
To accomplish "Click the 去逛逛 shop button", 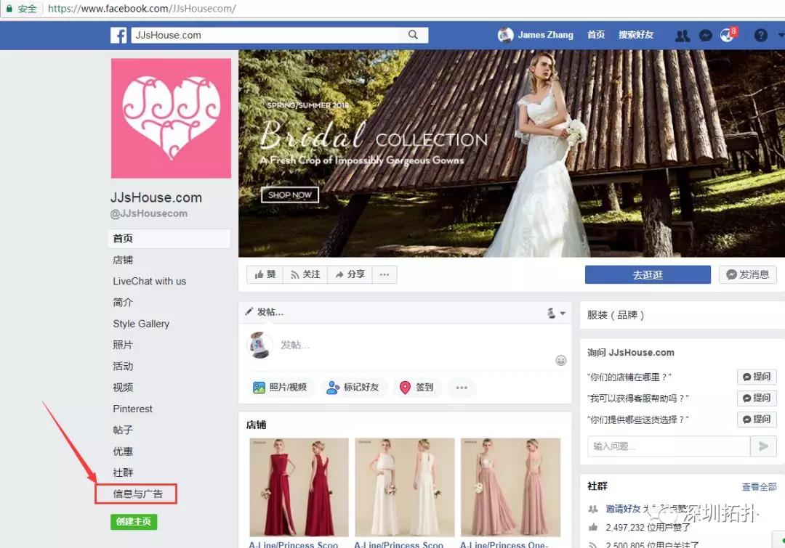I will point(648,274).
